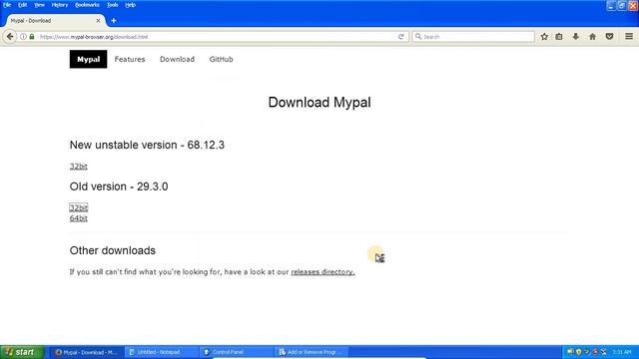Viewport: 639px width, 359px height.
Task: Switch to Untitled - Notepad taskbar button
Action: click(161, 352)
